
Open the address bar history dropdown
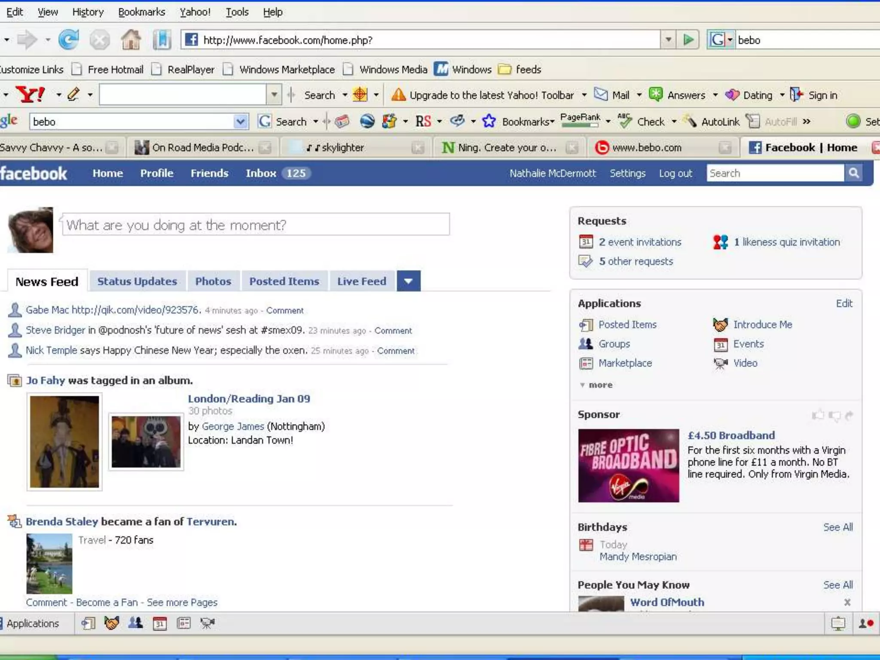pyautogui.click(x=668, y=40)
